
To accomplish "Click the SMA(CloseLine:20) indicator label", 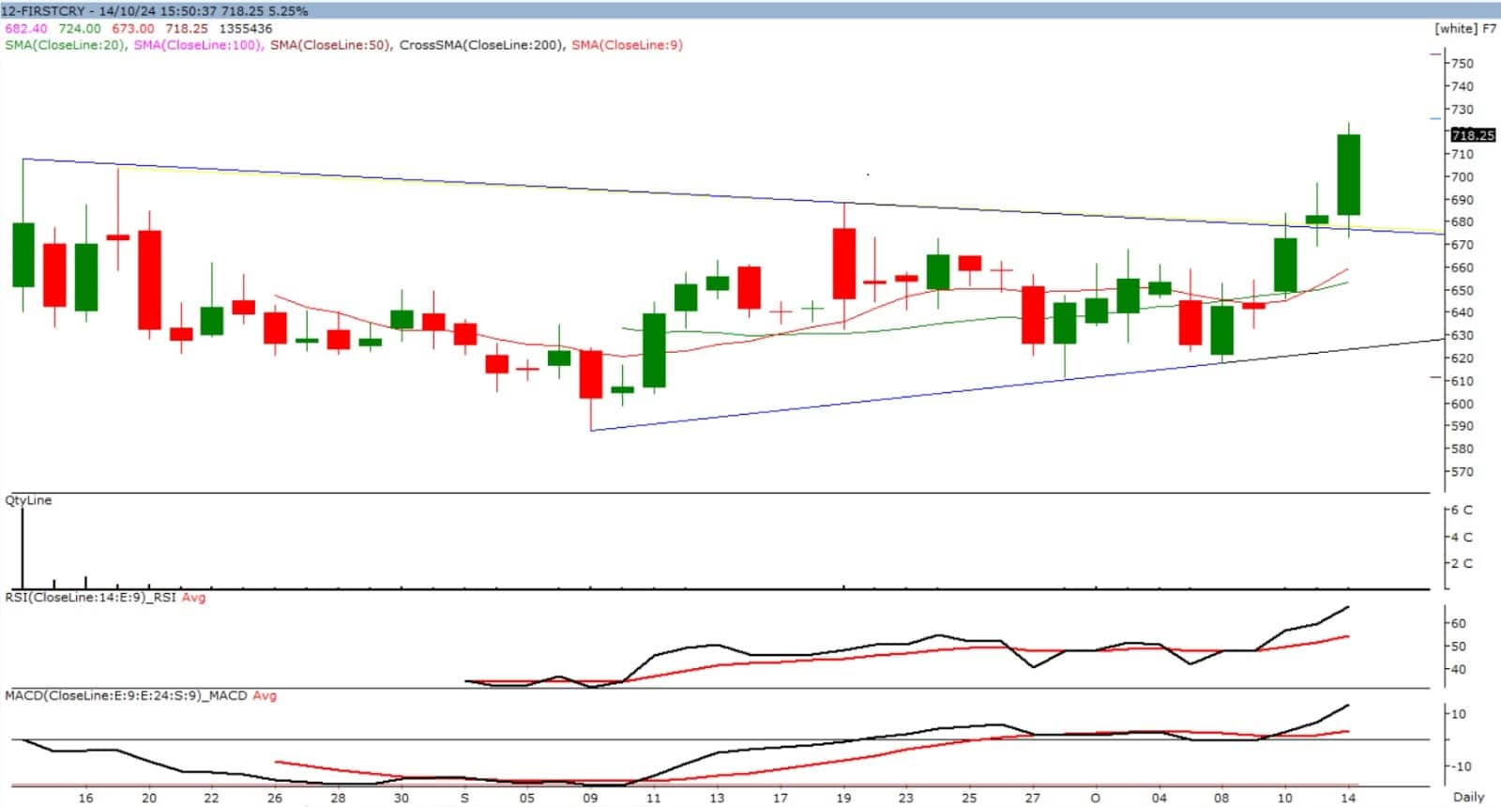I will click(x=66, y=45).
